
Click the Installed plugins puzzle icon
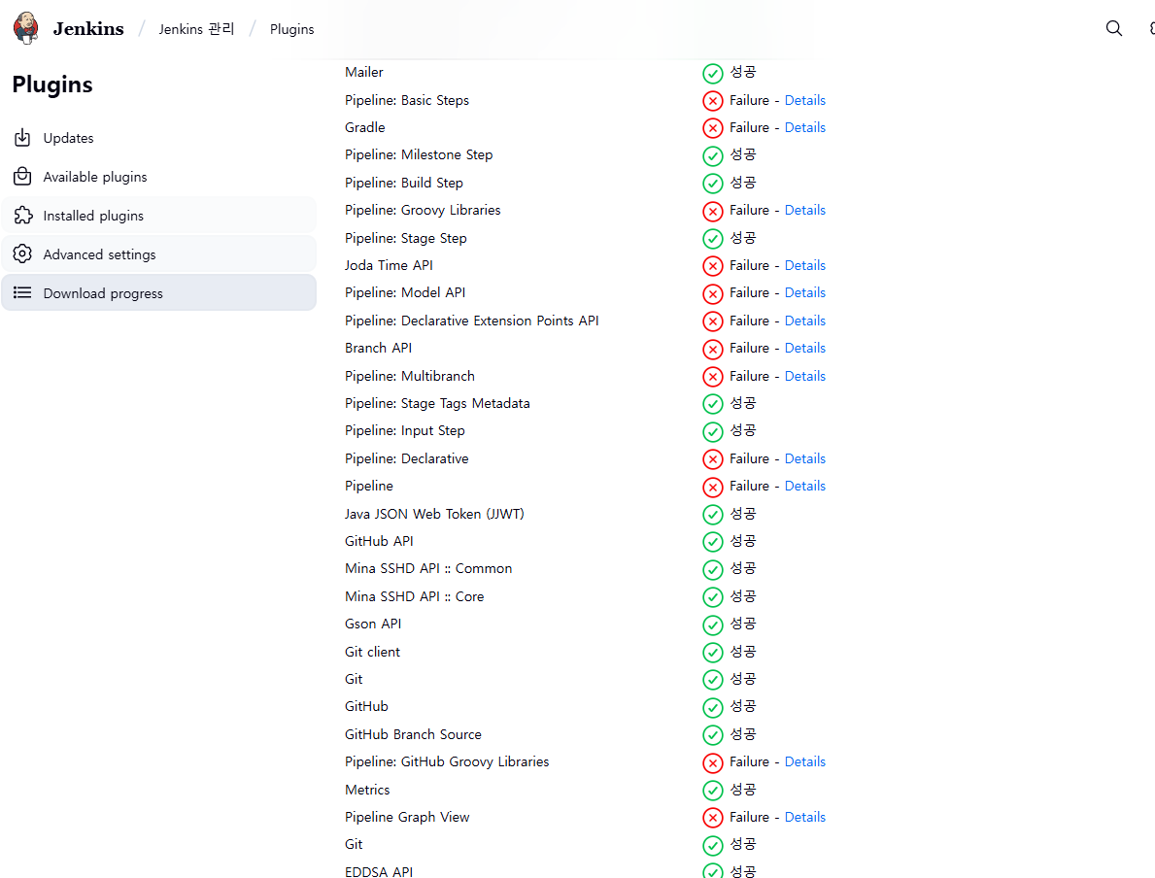tap(23, 215)
